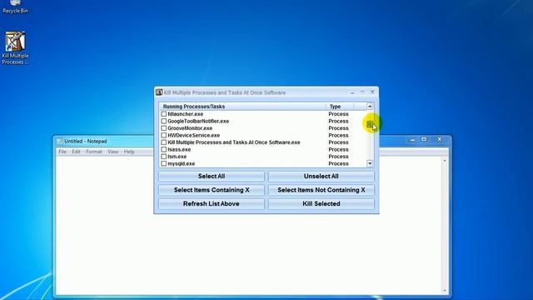The image size is (533, 300).
Task: Sort by the Type column header
Action: [x=340, y=107]
